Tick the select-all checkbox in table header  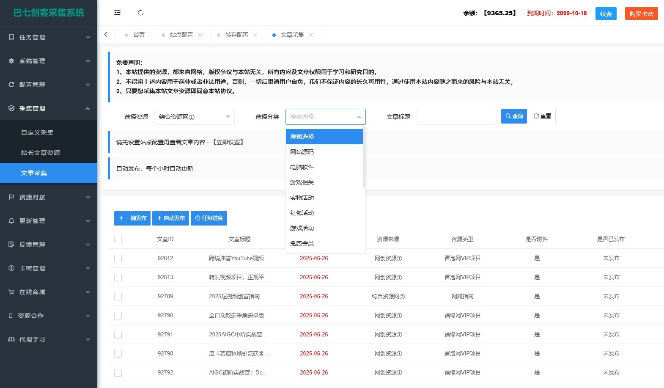pyautogui.click(x=118, y=239)
